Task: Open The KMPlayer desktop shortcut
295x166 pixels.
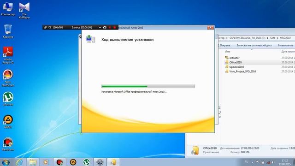Action: 24,10
